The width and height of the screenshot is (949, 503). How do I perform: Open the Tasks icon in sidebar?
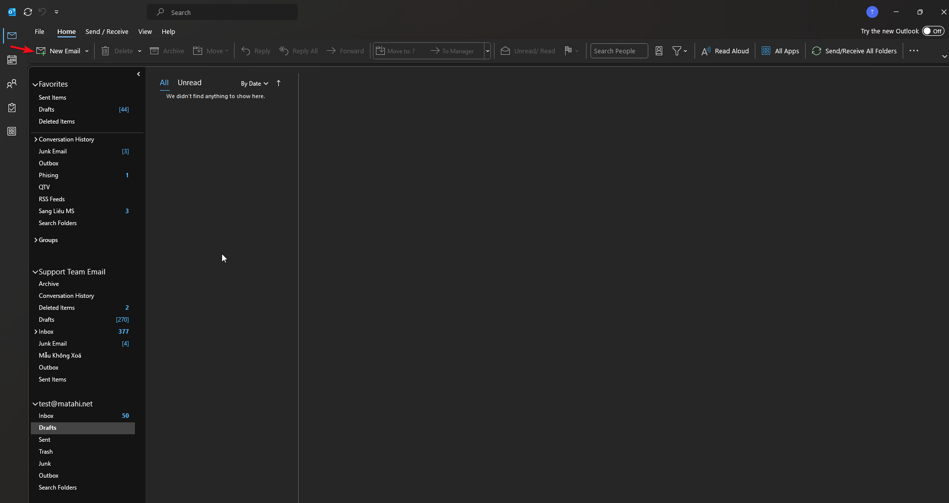click(x=12, y=108)
